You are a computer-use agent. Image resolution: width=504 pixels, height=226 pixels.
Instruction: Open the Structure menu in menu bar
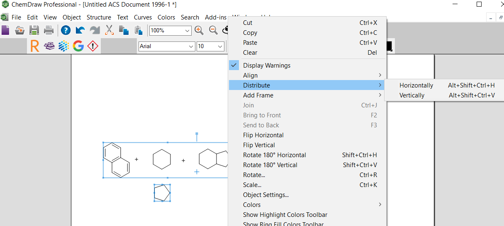pos(99,17)
